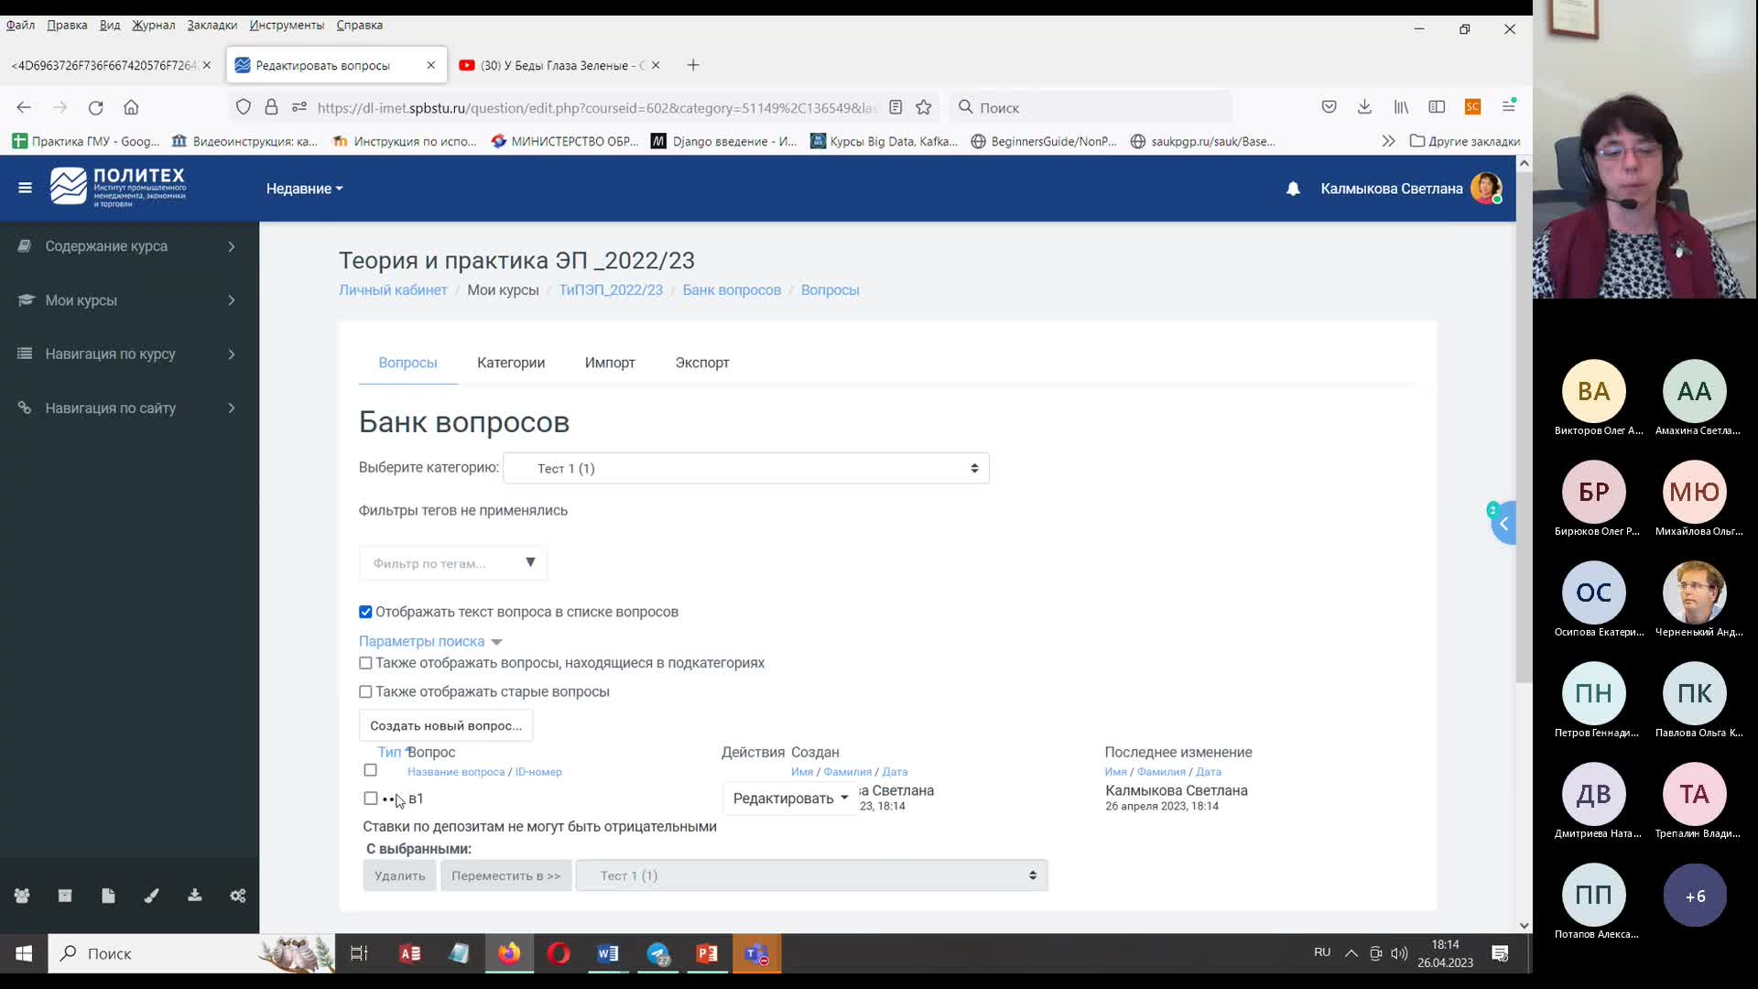Open browser downloads panel

(x=1364, y=107)
